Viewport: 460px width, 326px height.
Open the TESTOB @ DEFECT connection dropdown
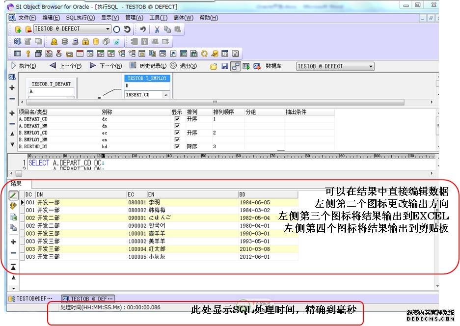point(108,29)
